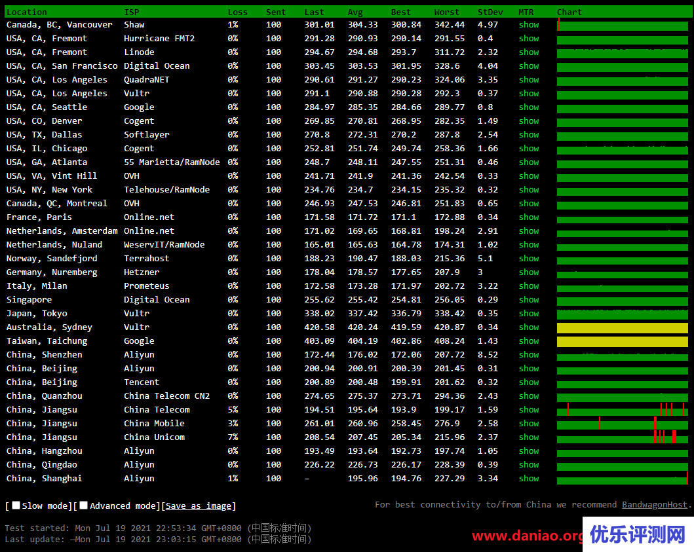Click the MTR column header
The image size is (694, 552).
[526, 12]
